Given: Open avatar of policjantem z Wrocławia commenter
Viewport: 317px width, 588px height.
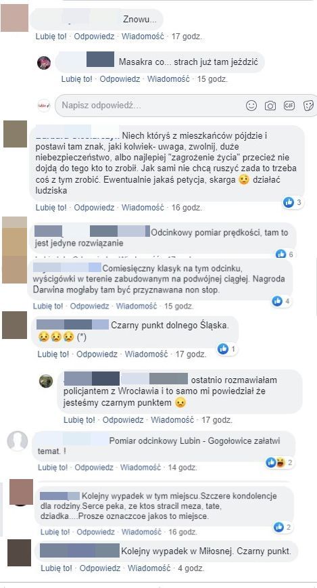Looking at the screenshot, I should 46,381.
